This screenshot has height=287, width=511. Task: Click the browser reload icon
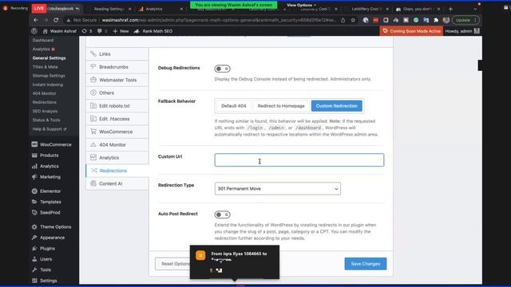coord(56,20)
